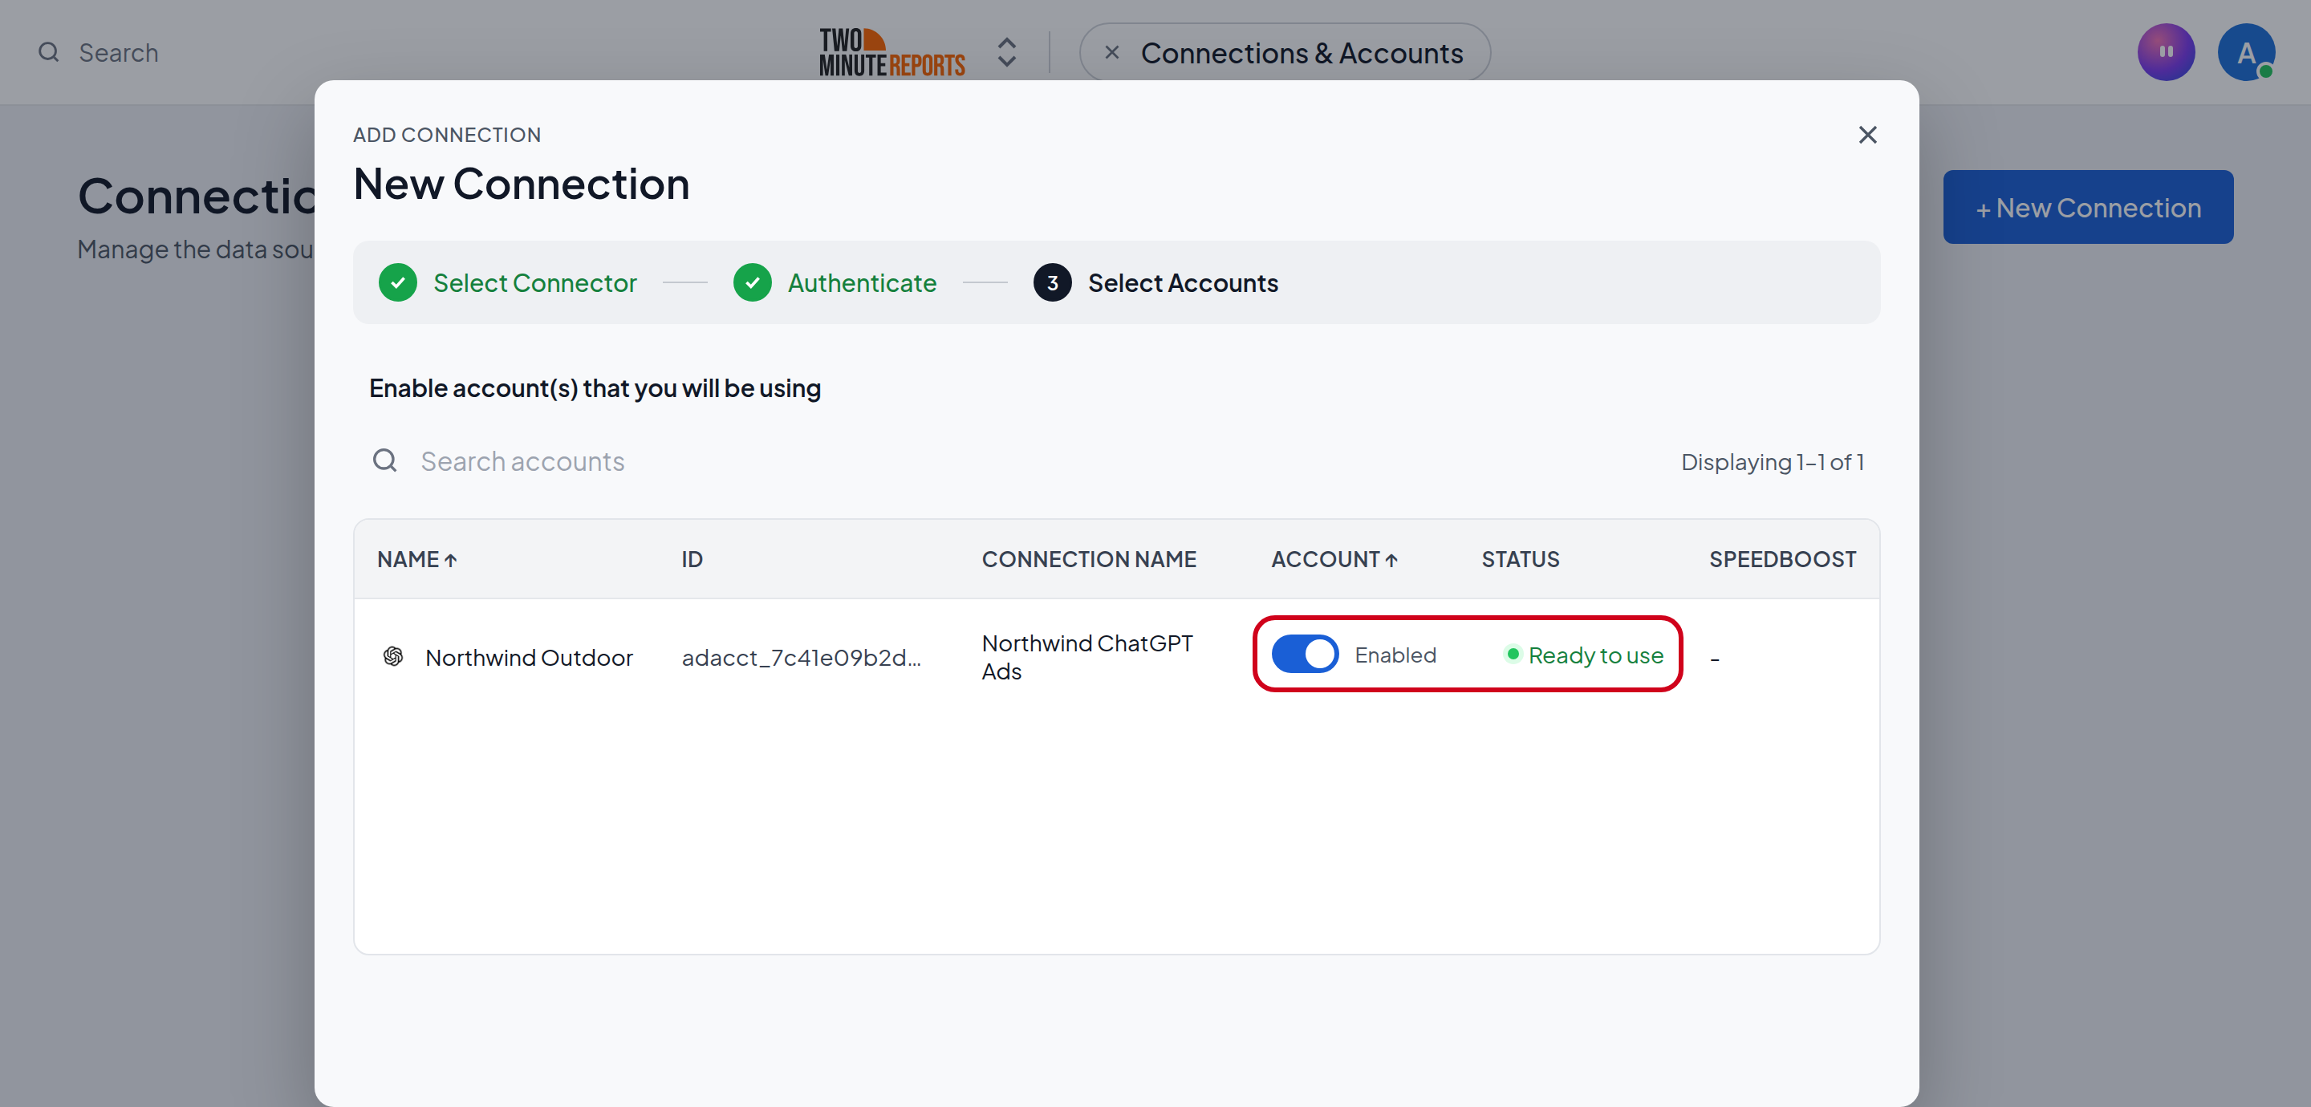Click the ChatGPT logo beside Northwind Outdoor
This screenshot has width=2311, height=1107.
tap(393, 657)
